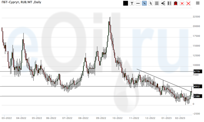
Task: Pick the fan lines drawing tool
Action: tap(163, 3)
